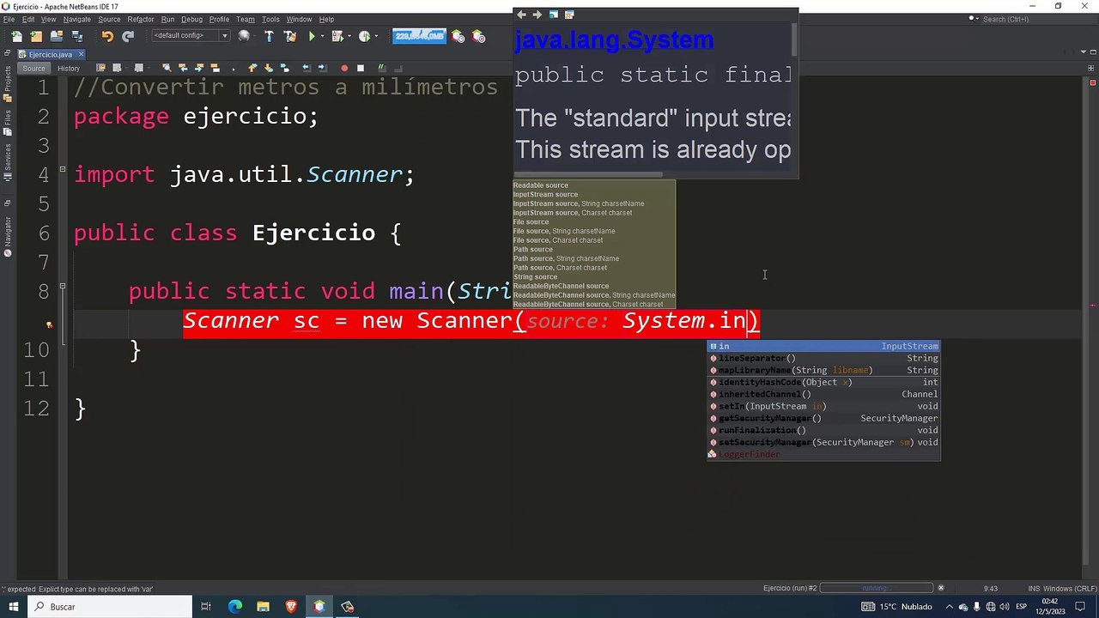
Task: Expand the Run Project arrow dropdown
Action: click(x=323, y=36)
